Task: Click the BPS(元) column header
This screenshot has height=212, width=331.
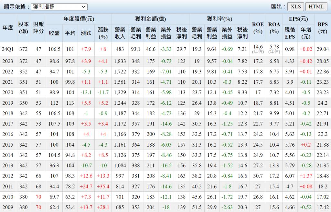Action: point(322,28)
